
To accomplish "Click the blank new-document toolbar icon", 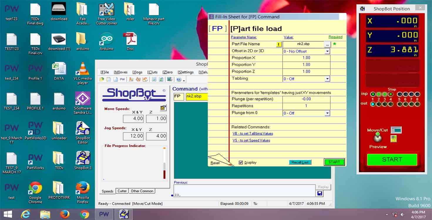I will click(x=116, y=79).
